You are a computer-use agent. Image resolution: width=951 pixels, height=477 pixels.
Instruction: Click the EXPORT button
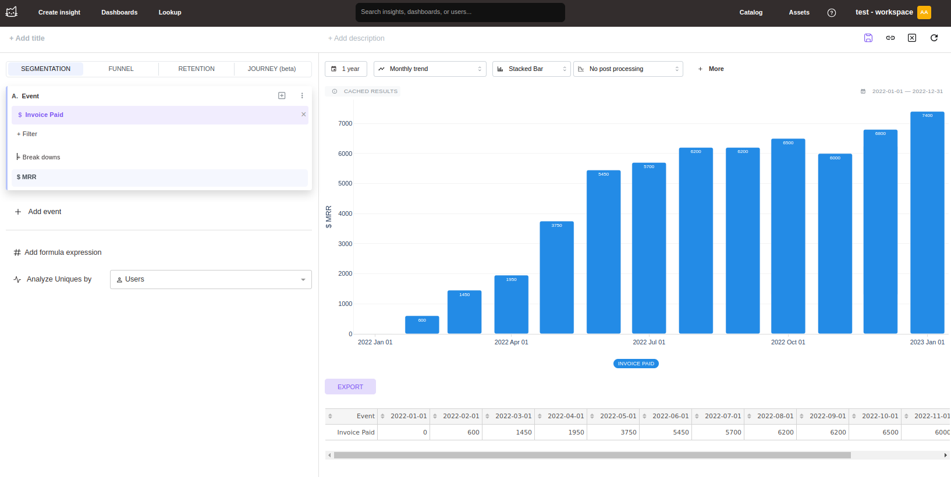point(350,387)
